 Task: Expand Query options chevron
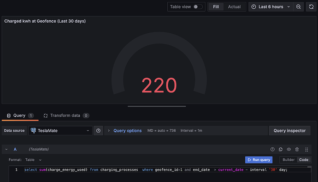pyautogui.click(x=109, y=131)
